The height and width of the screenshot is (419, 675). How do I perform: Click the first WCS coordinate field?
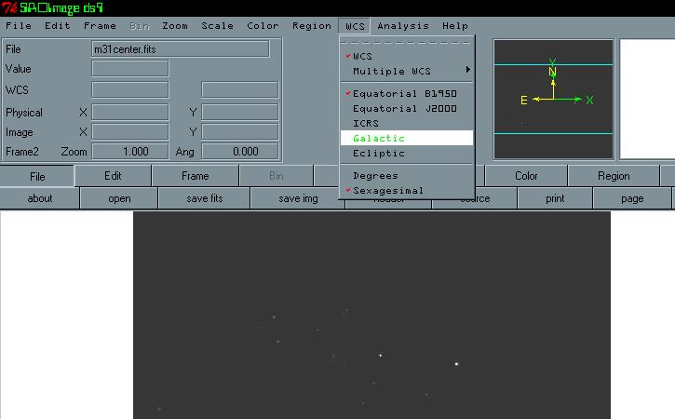point(130,89)
